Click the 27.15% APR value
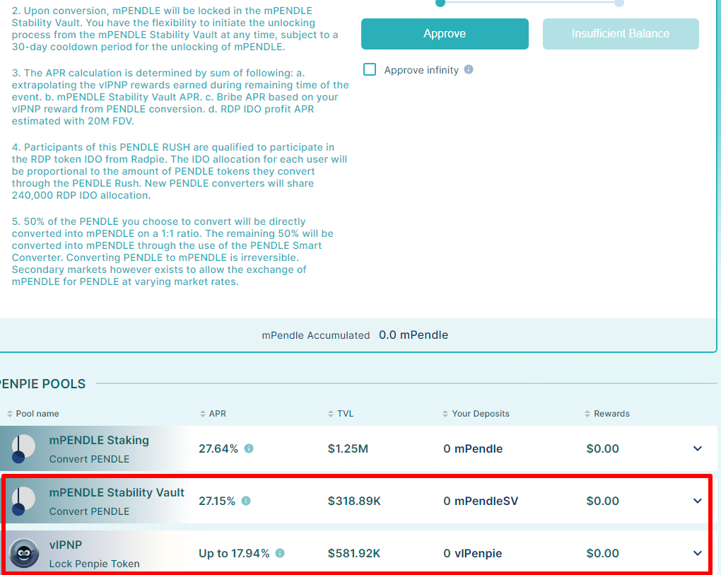The image size is (721, 575). tap(217, 501)
